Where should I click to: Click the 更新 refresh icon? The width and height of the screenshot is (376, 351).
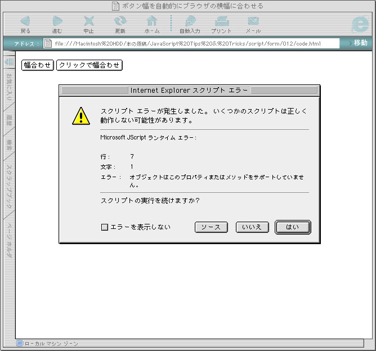tap(120, 21)
